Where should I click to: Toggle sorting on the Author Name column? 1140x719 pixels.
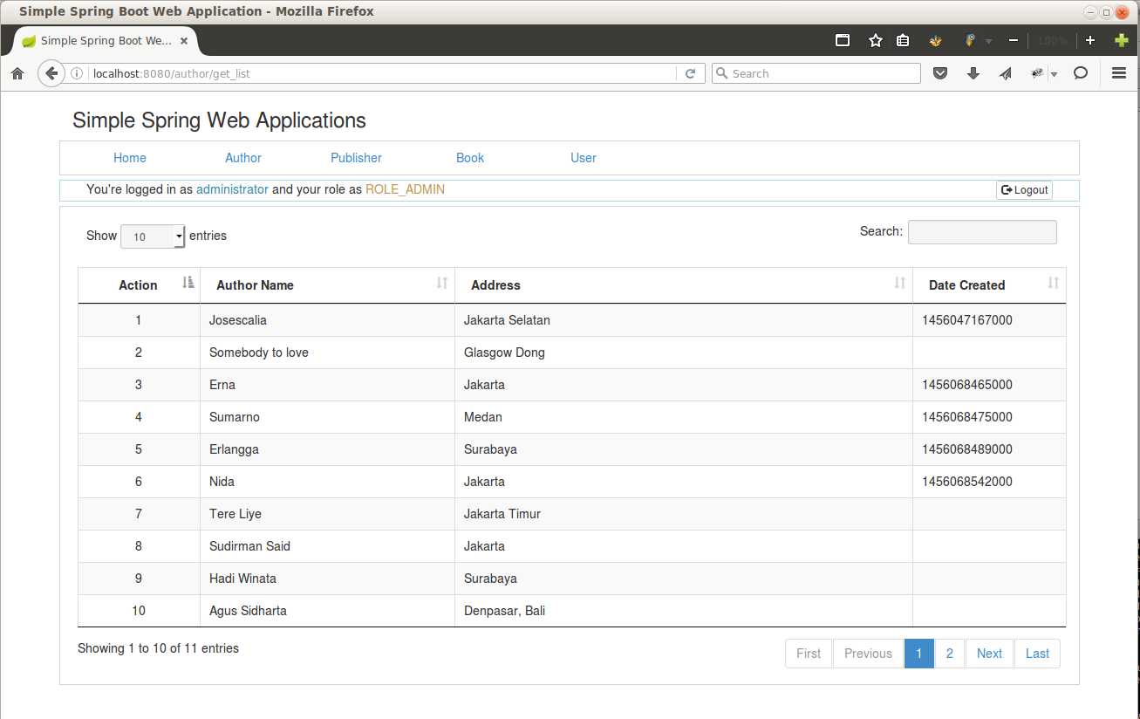(255, 284)
